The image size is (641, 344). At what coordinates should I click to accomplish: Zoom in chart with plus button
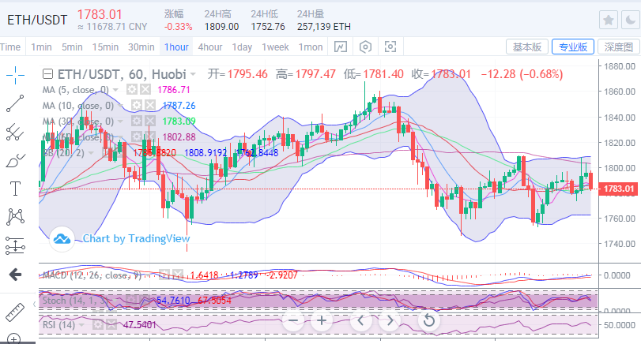322,321
